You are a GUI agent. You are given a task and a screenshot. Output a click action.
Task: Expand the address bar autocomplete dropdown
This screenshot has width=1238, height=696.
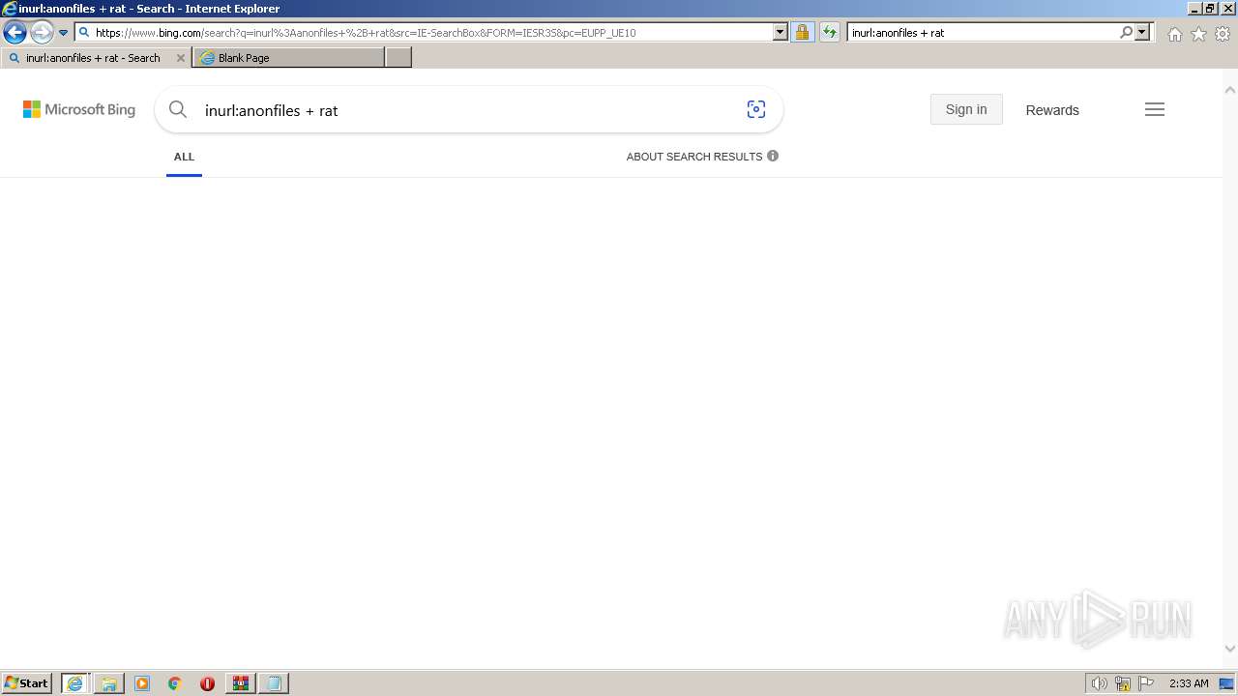[781, 32]
